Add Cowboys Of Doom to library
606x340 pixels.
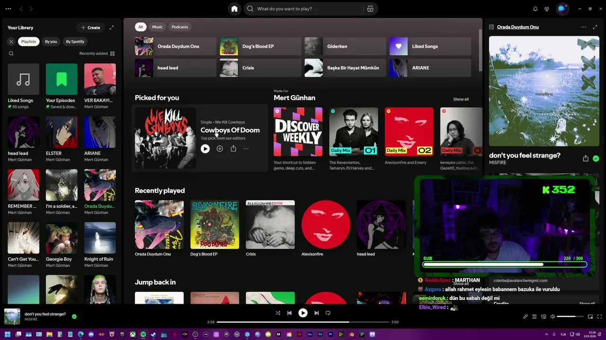[220, 149]
